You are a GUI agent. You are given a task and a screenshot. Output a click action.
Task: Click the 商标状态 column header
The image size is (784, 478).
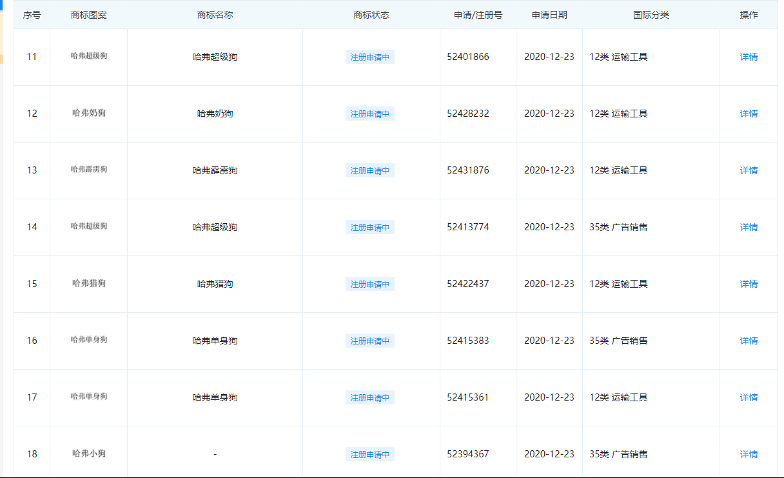[x=371, y=15]
